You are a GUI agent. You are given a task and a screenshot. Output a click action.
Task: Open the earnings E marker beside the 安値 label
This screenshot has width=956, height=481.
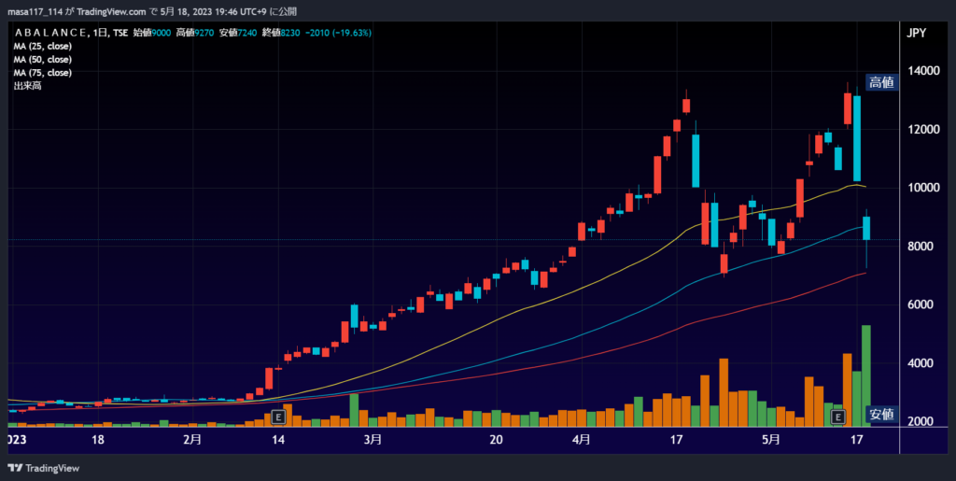(838, 417)
